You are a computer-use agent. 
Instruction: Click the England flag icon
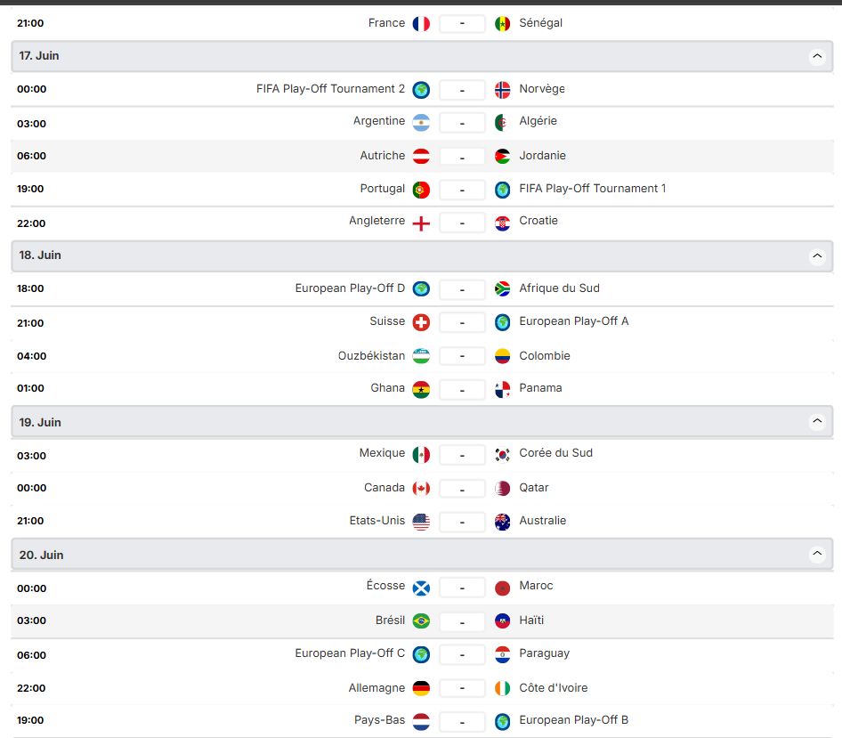click(x=421, y=223)
